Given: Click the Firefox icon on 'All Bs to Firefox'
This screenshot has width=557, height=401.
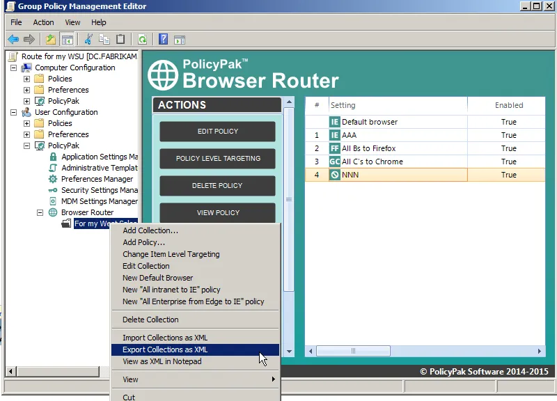Looking at the screenshot, I should coord(335,148).
